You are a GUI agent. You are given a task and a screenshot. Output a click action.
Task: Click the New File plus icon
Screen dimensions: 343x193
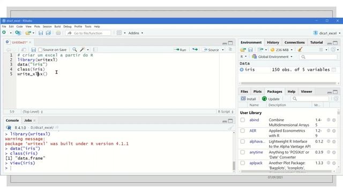[x=4, y=33]
